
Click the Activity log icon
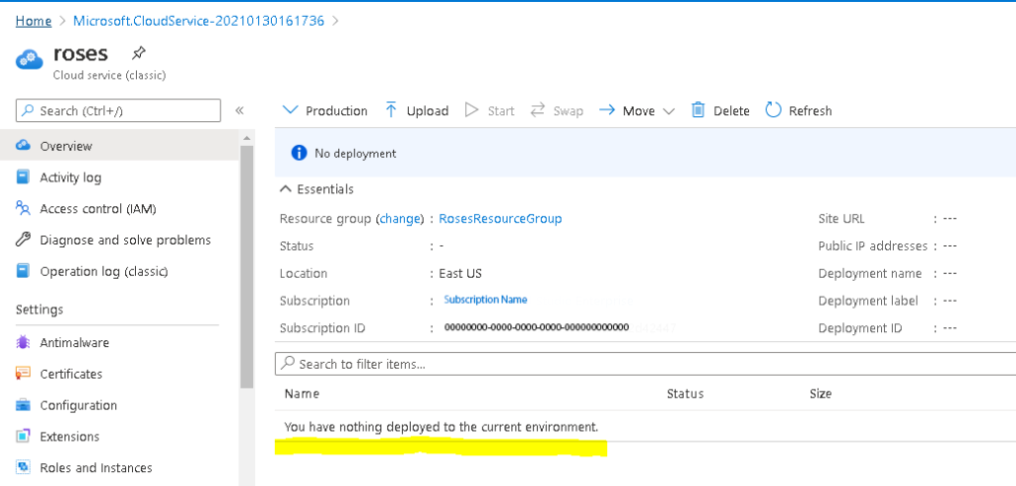point(24,177)
